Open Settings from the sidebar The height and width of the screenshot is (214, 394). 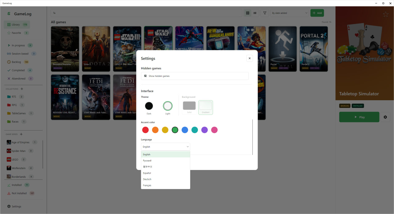pos(14,207)
